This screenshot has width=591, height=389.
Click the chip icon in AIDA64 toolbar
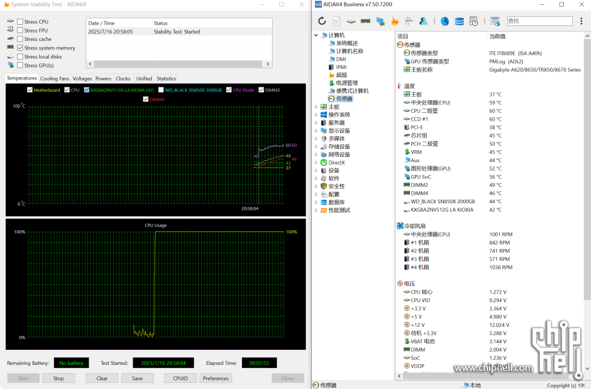pyautogui.click(x=351, y=22)
